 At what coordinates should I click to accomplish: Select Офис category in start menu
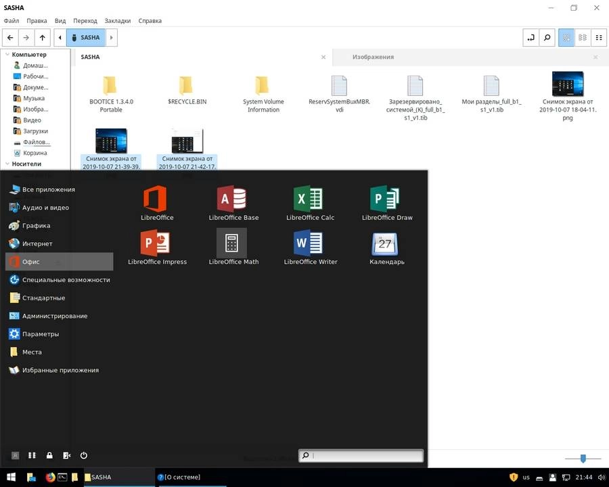coord(60,262)
